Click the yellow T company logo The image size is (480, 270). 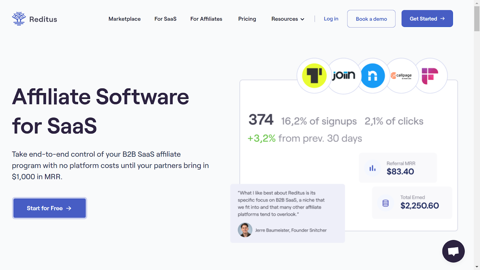[314, 76]
